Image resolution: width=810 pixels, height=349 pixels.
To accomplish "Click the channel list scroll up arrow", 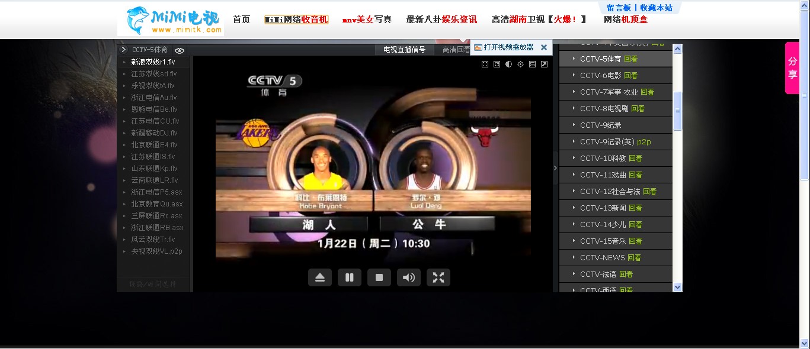I will (678, 49).
